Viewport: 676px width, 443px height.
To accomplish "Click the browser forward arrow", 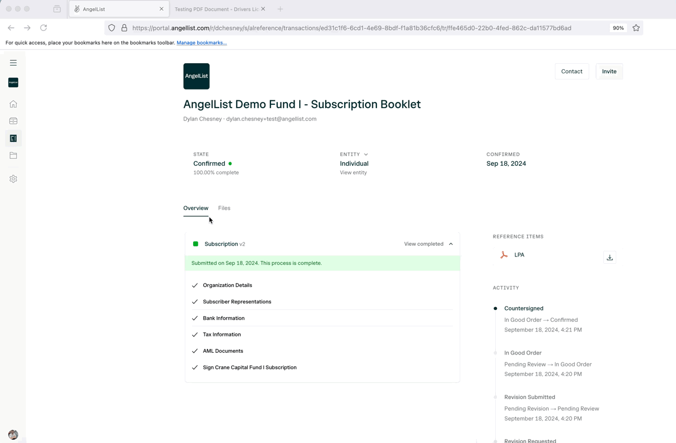I will (27, 28).
